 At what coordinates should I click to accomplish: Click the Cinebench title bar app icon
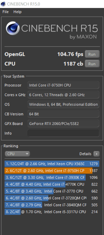pyautogui.click(x=3, y=4)
